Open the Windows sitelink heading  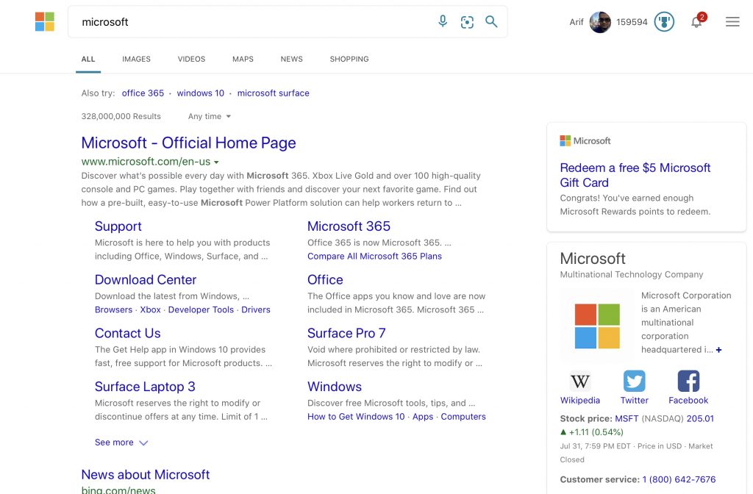pyautogui.click(x=335, y=387)
